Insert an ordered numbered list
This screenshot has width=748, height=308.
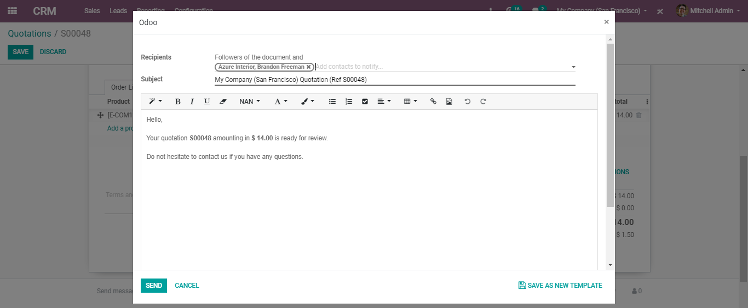[x=348, y=102]
